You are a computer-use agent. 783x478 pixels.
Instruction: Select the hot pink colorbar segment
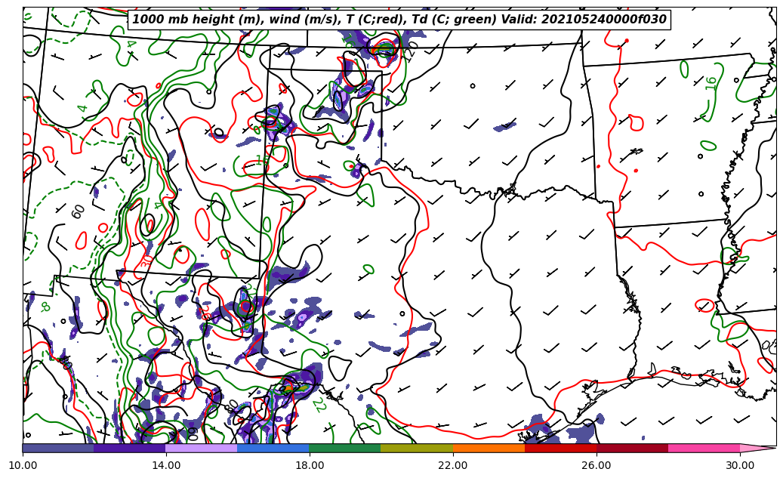tap(704, 448)
